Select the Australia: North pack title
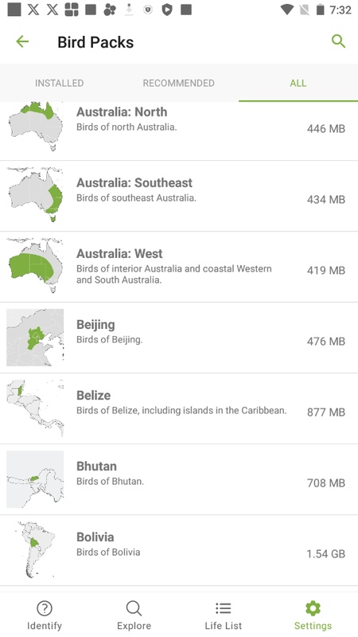This screenshot has height=637, width=358. tap(122, 111)
